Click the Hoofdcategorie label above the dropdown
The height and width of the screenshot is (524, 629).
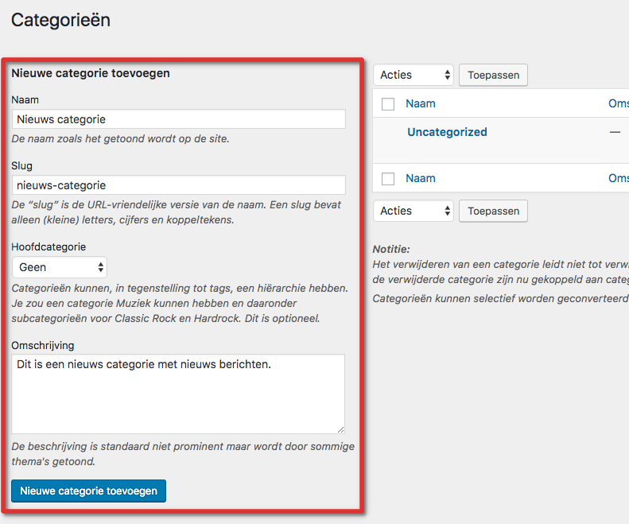(49, 246)
